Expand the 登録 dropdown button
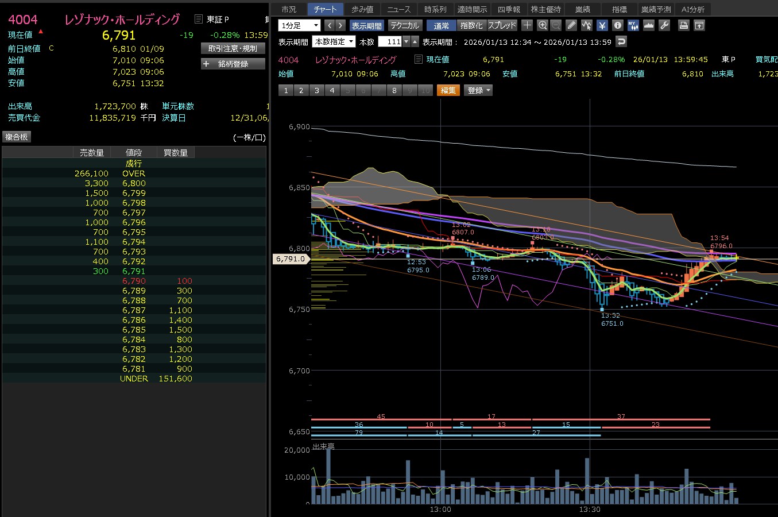 [478, 90]
